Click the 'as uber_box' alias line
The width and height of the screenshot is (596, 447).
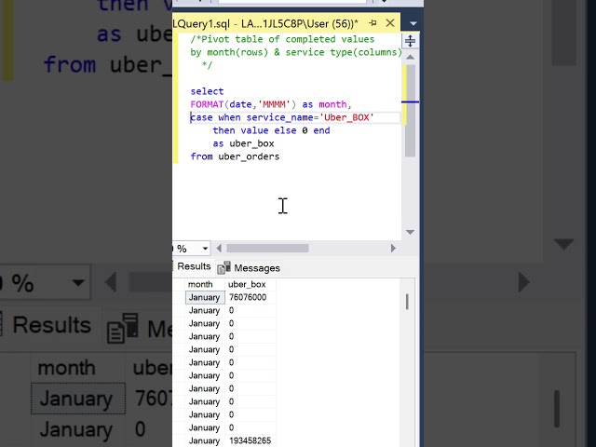pos(243,143)
